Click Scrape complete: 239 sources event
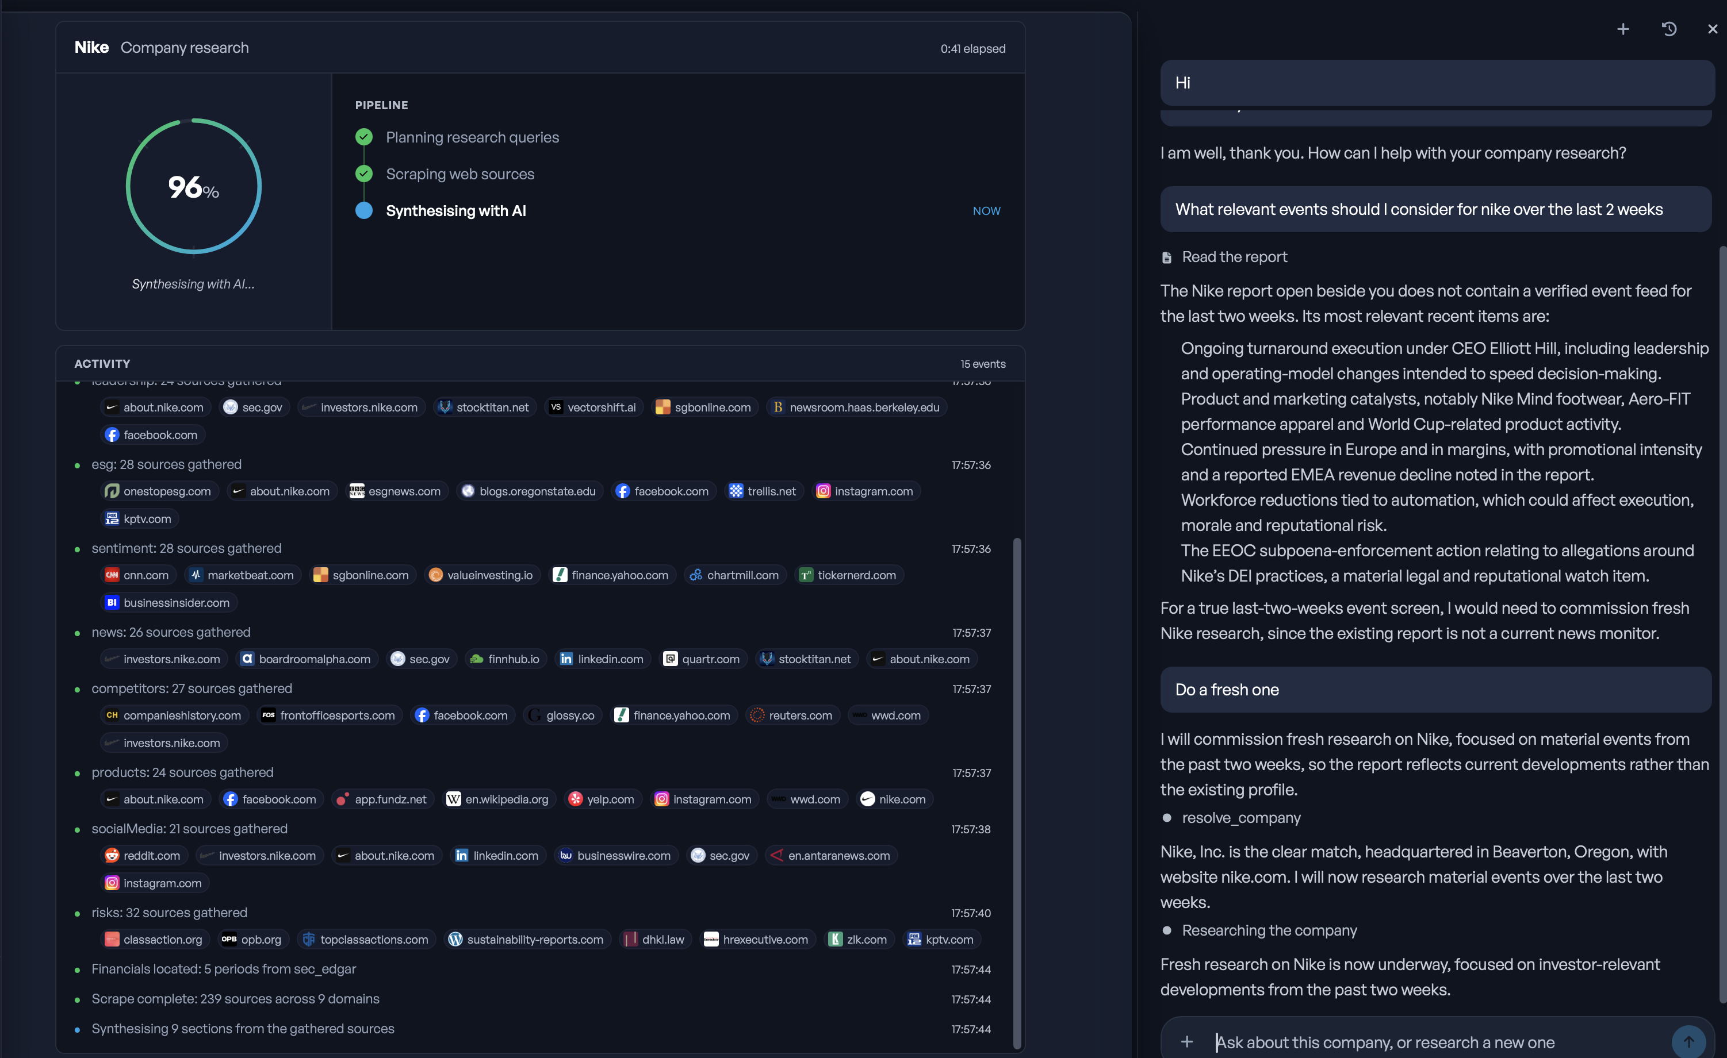The image size is (1727, 1058). 236,999
